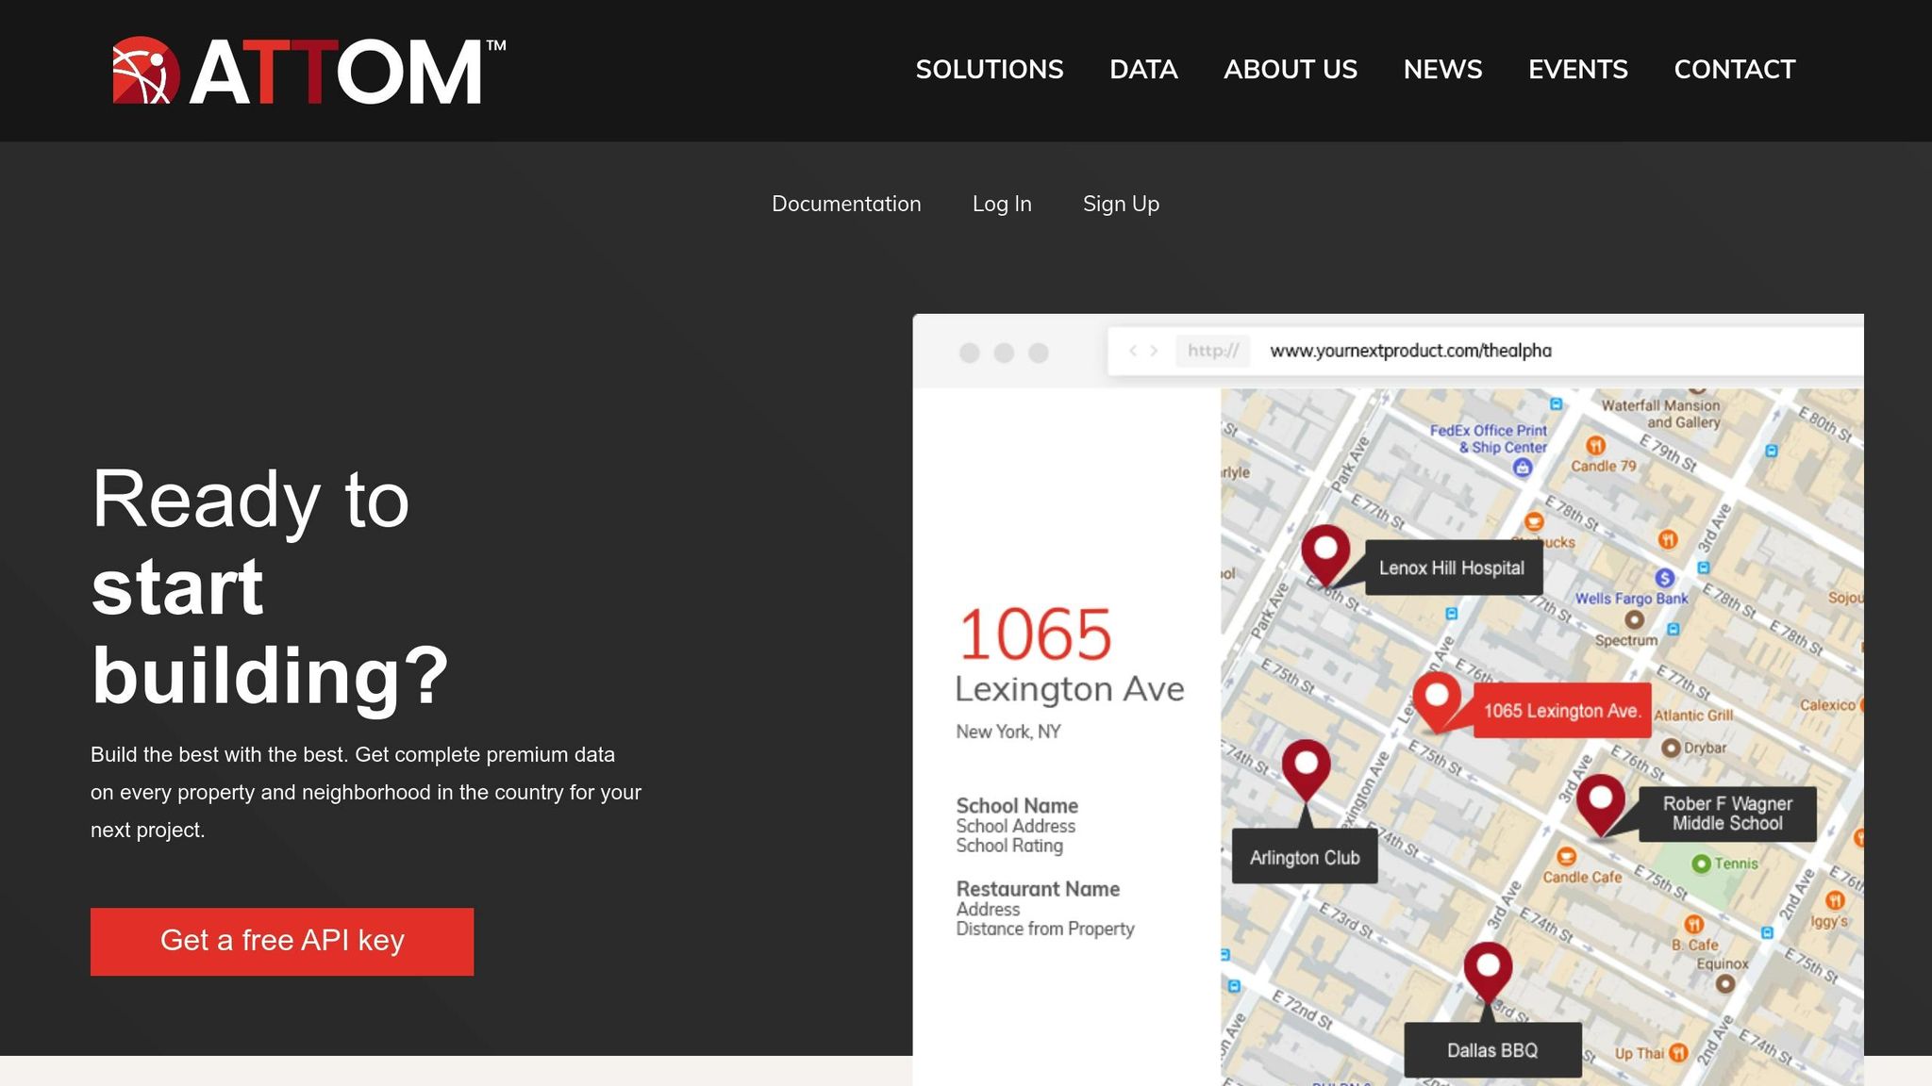Click the Log In link
This screenshot has width=1932, height=1086.
pyautogui.click(x=1002, y=204)
